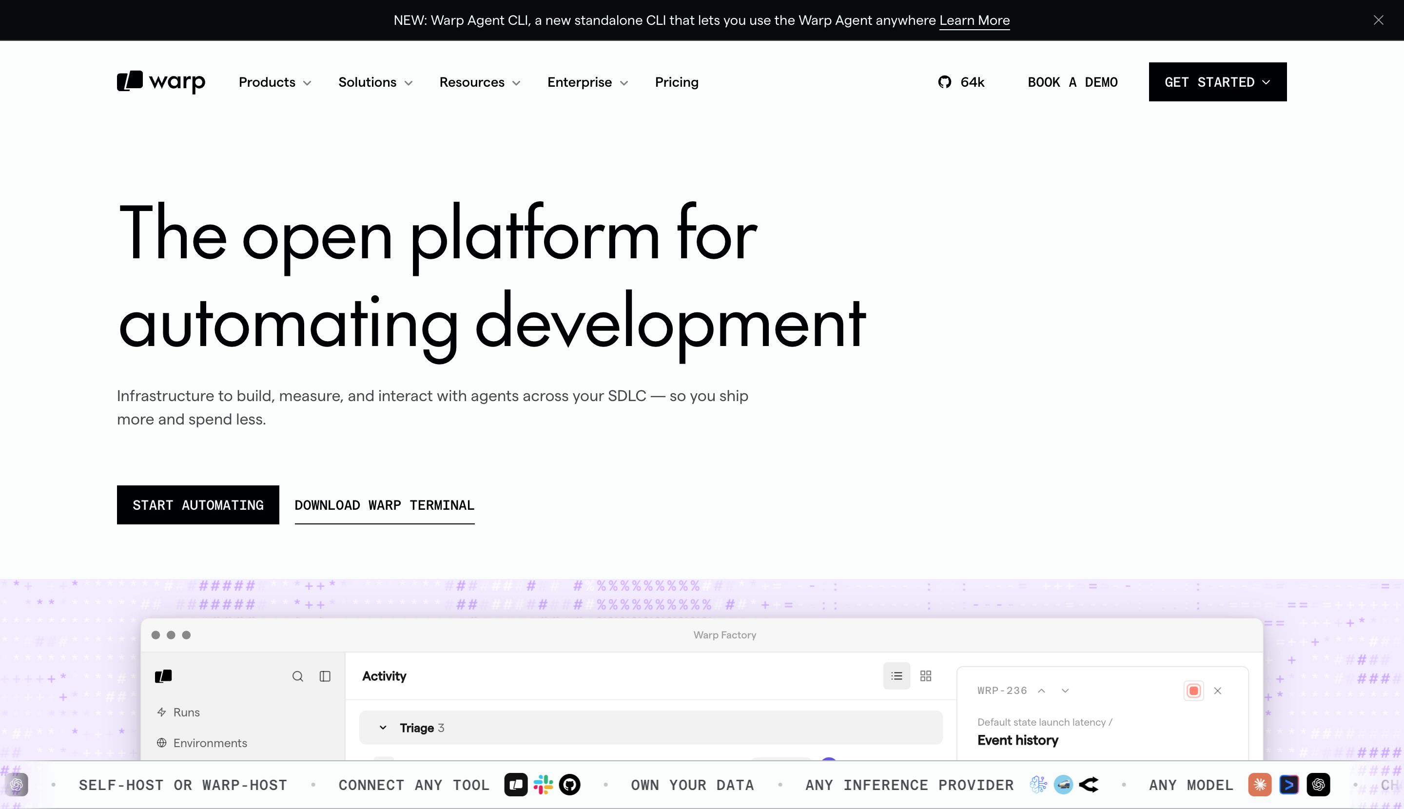Click the "Self-host or Warp-host" ticker text
This screenshot has width=1404, height=809.
coord(183,785)
